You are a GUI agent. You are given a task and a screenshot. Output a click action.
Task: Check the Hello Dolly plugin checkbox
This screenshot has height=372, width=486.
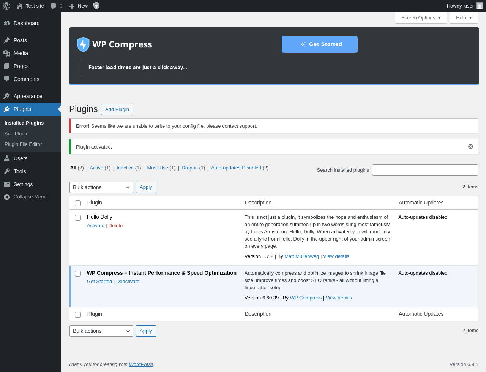pos(78,218)
